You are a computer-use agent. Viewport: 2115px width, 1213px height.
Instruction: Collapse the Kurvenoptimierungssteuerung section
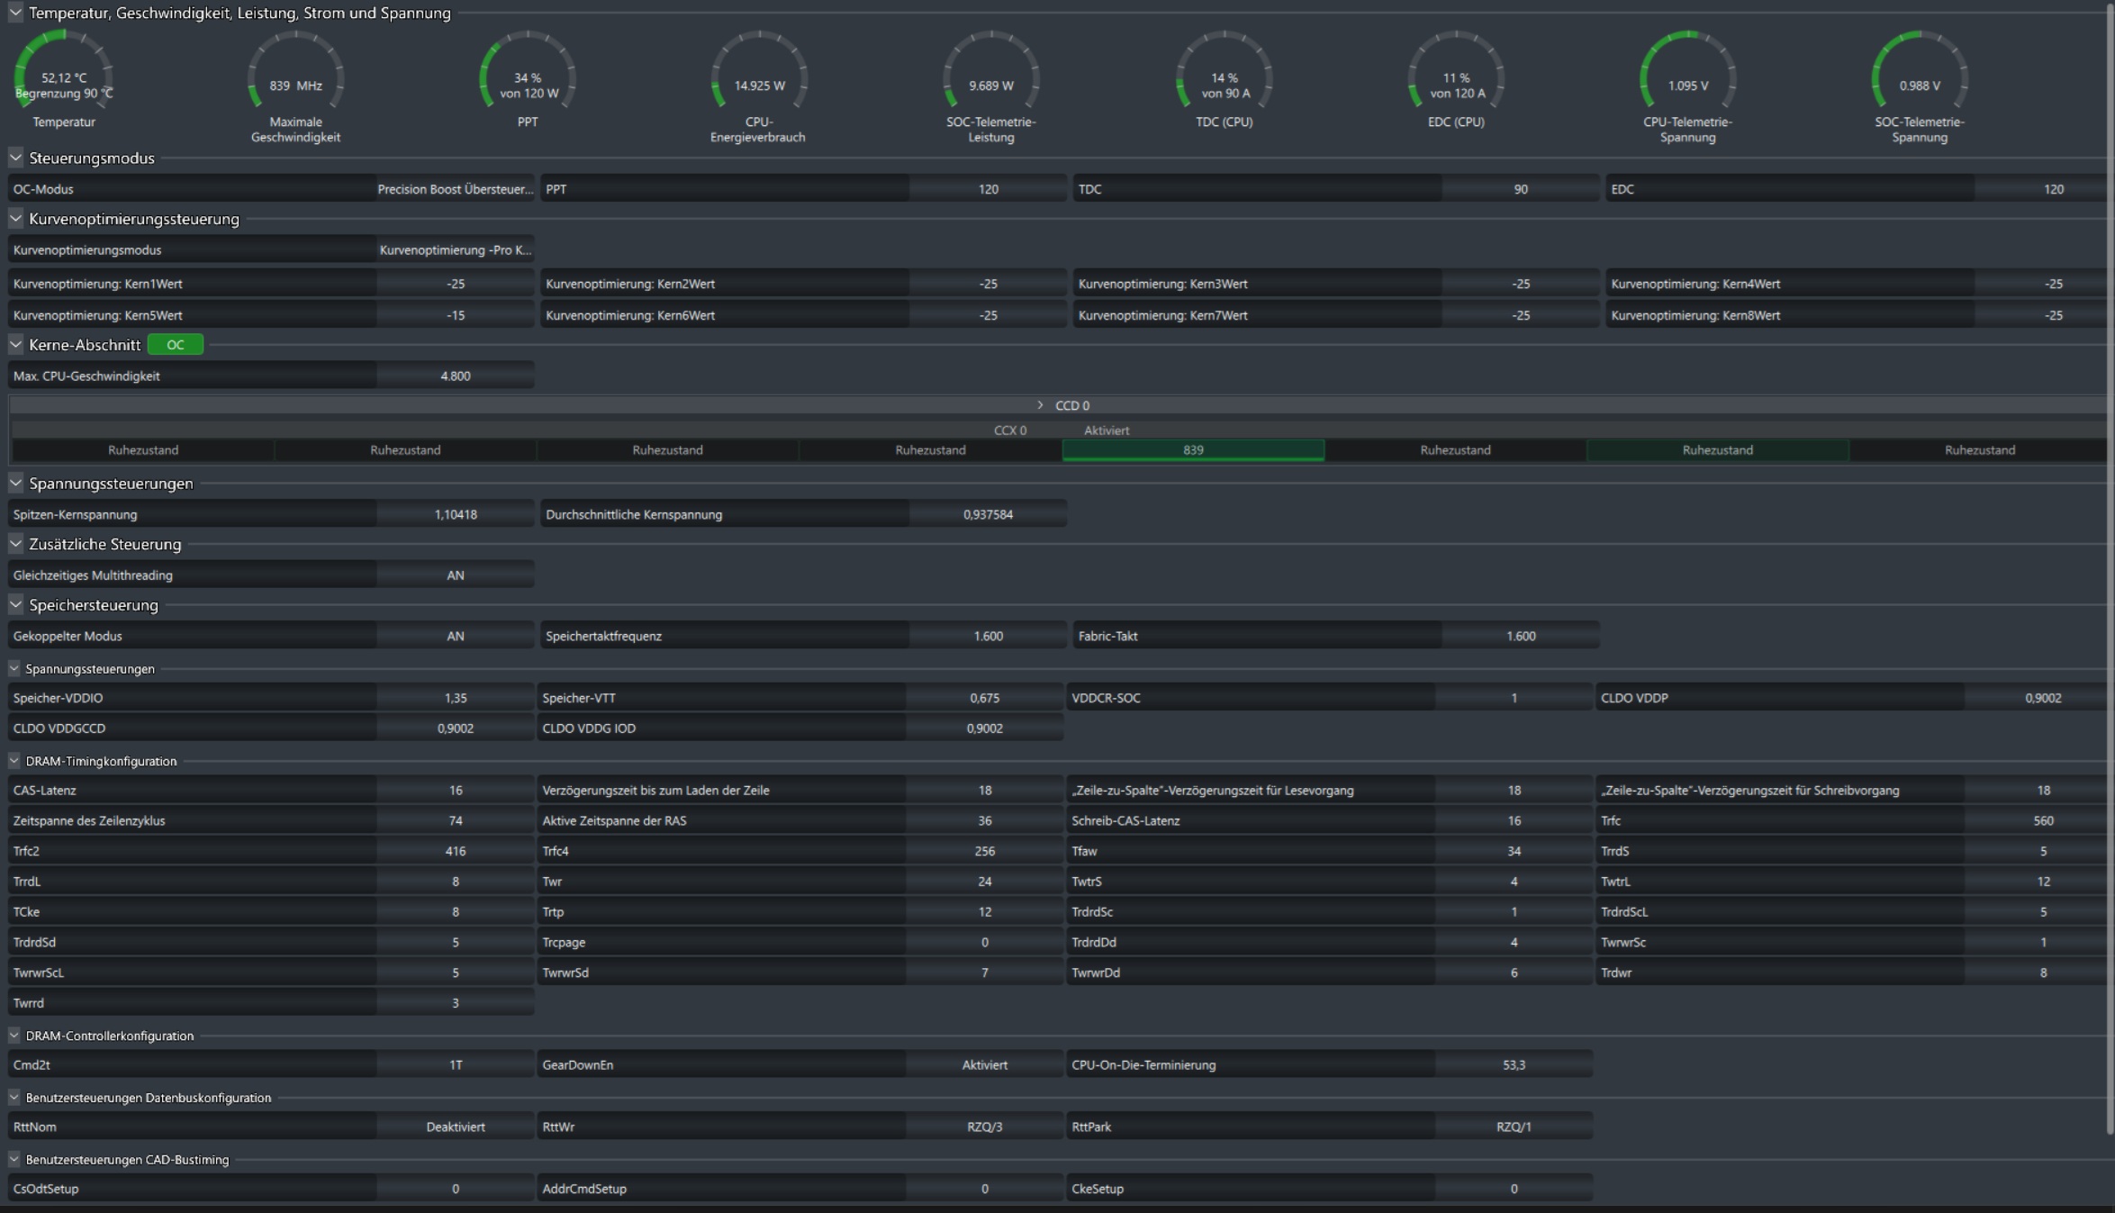click(15, 218)
